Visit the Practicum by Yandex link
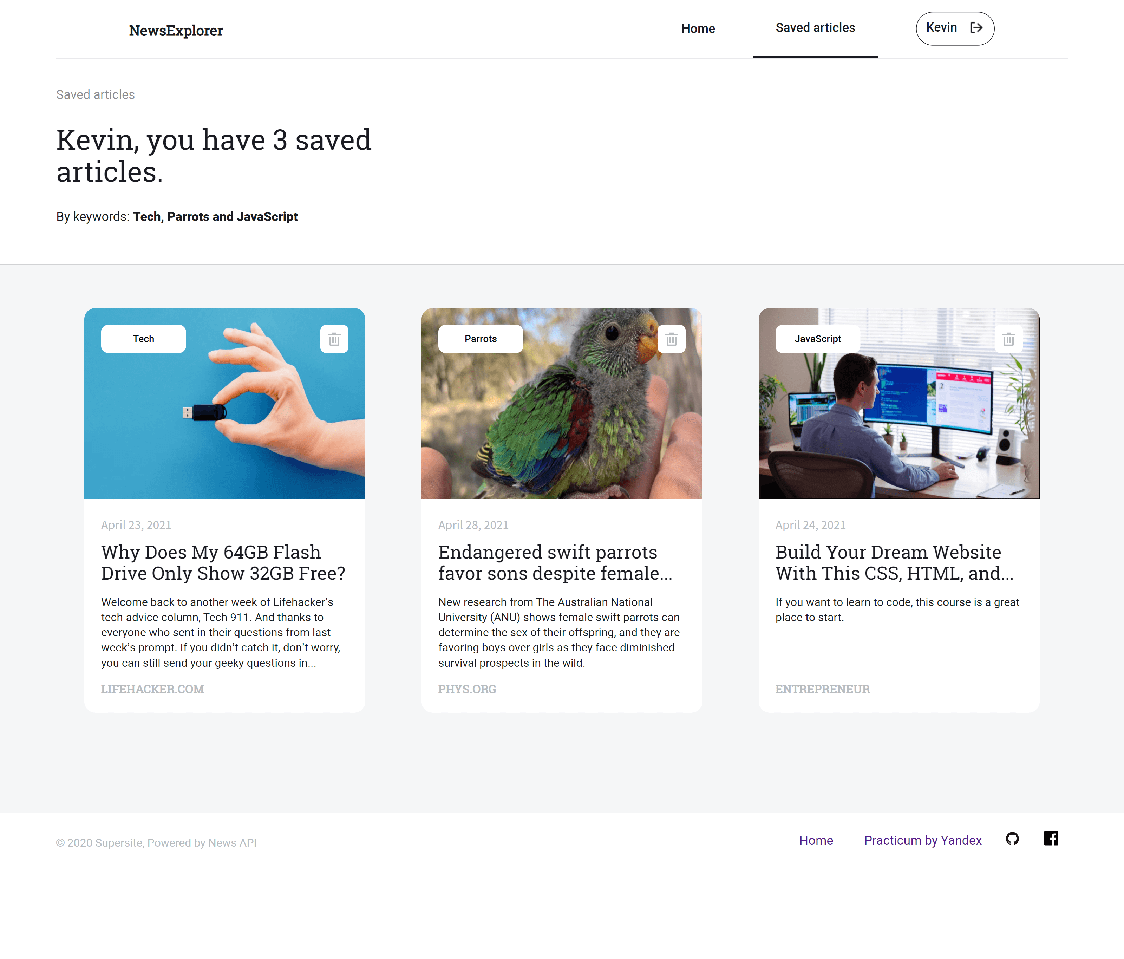Viewport: 1124px width, 959px height. click(x=922, y=840)
